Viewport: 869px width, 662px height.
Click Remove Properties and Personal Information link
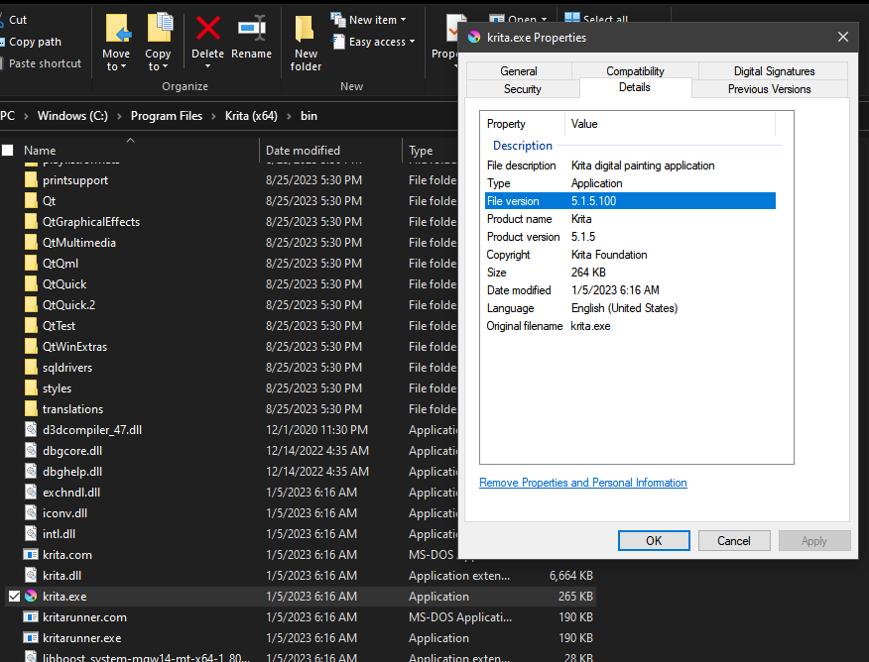(x=582, y=483)
